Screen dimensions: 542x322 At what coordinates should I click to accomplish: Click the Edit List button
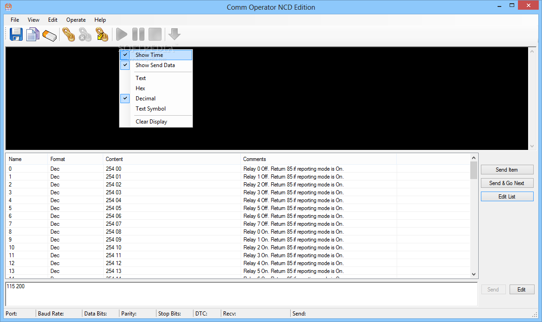coord(507,197)
